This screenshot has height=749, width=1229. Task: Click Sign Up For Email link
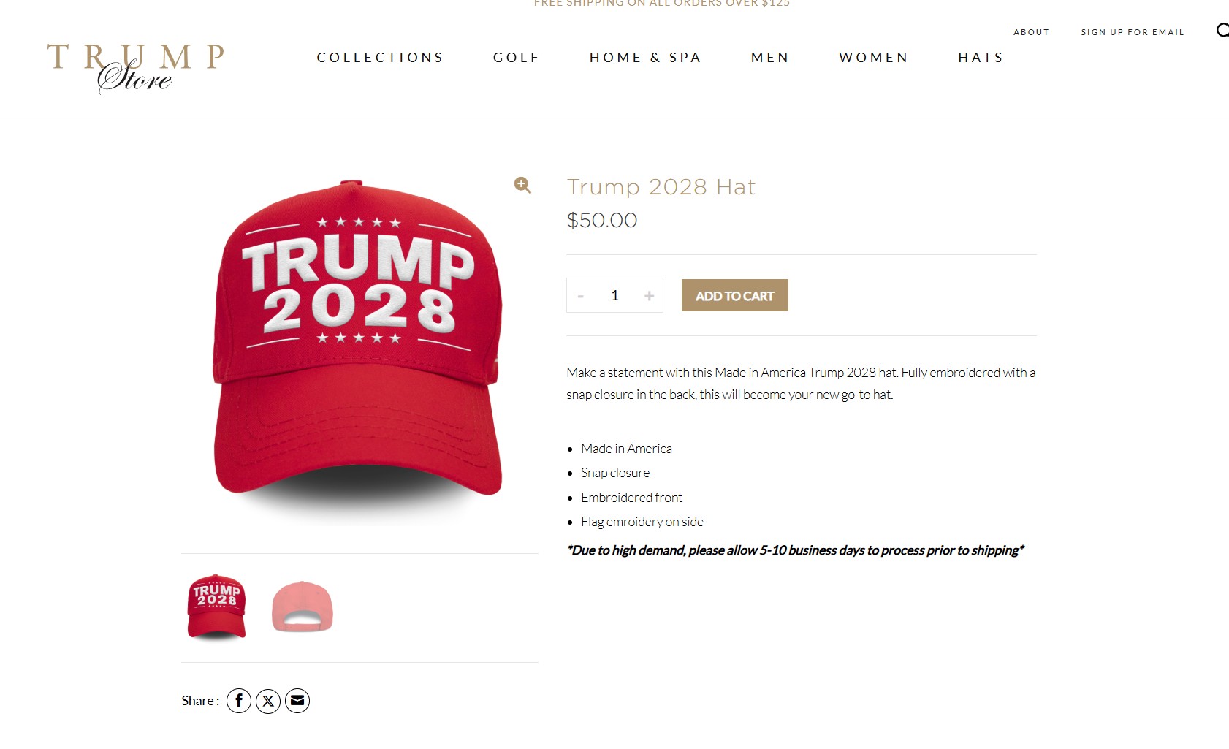[1133, 32]
